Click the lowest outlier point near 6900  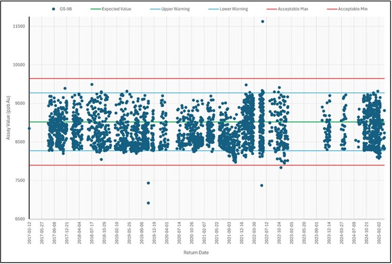click(148, 203)
